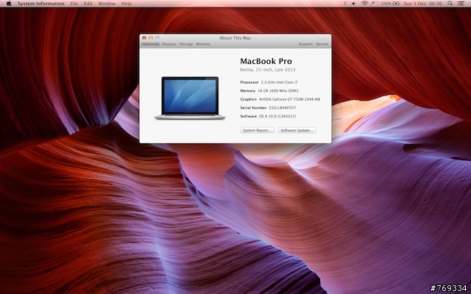The width and height of the screenshot is (471, 294).
Task: Open the Support link
Action: [x=305, y=44]
